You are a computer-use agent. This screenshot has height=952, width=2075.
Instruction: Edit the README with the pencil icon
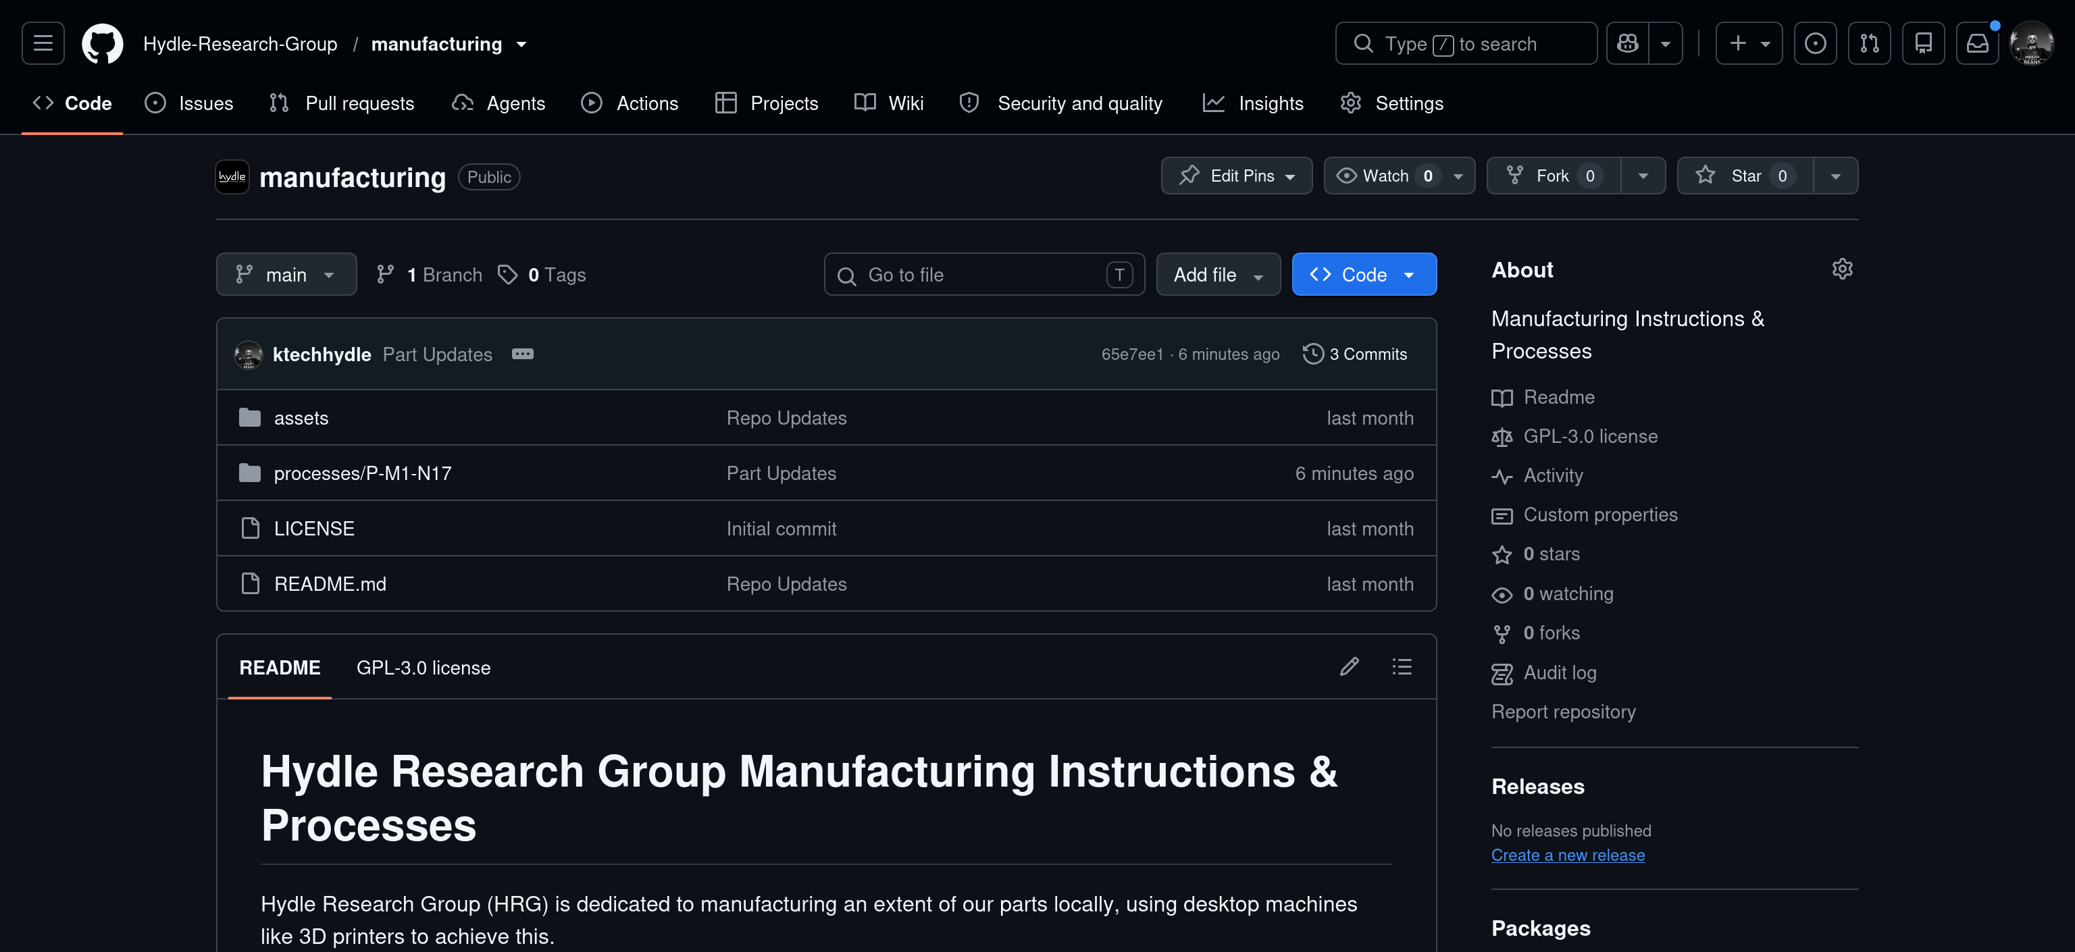tap(1350, 666)
